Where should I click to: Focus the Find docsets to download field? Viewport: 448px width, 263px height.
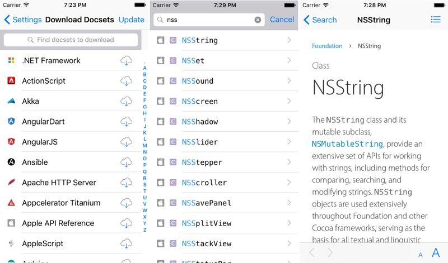71,40
